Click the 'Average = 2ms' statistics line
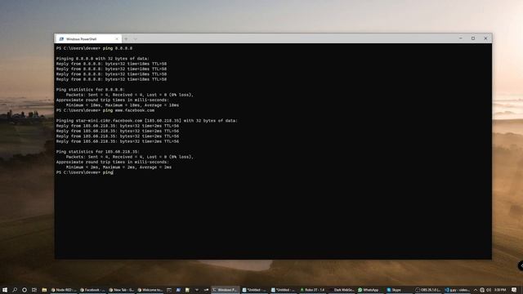The image size is (523, 294). pos(118,167)
